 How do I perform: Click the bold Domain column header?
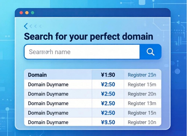click(x=37, y=75)
